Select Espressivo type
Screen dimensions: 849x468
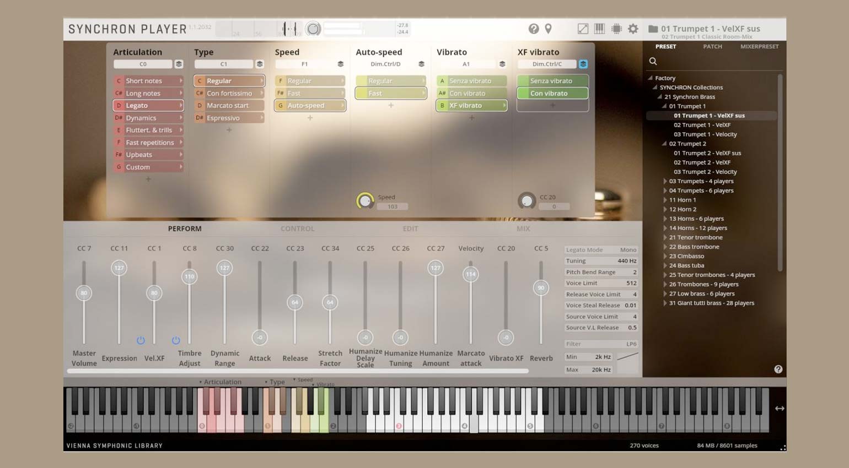click(229, 118)
